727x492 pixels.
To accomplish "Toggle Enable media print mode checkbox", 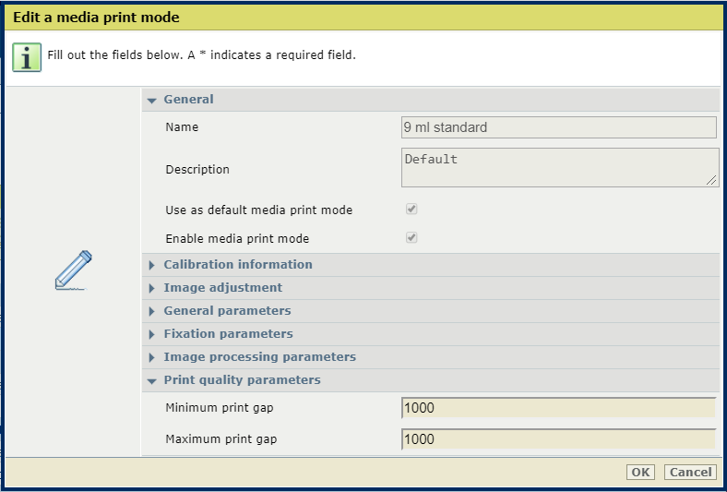I will point(411,238).
